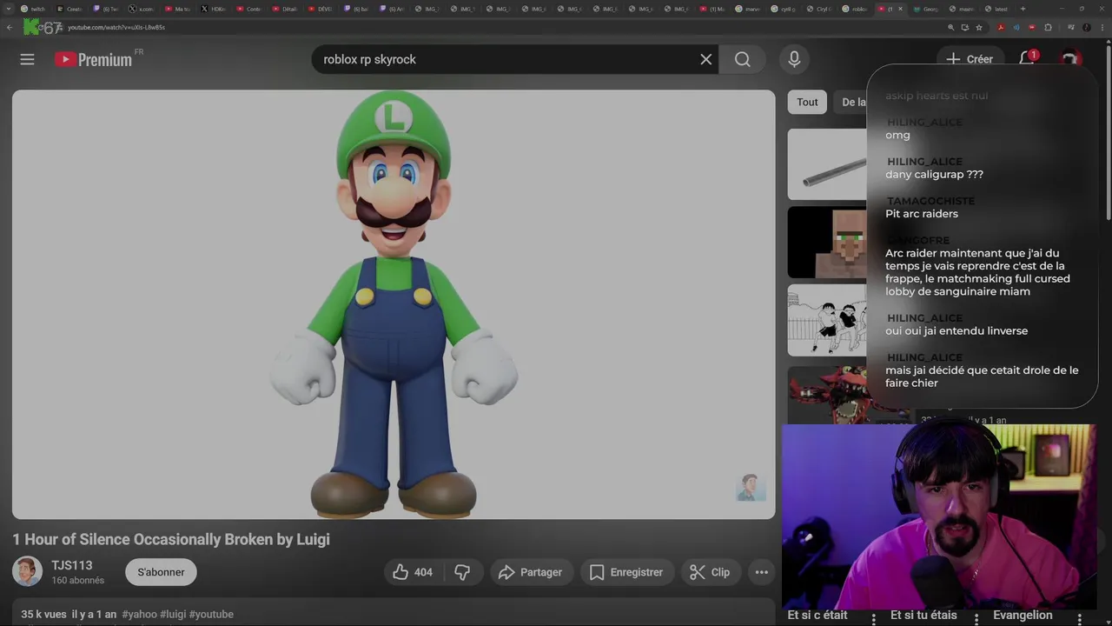1112x626 pixels.
Task: Open the browser three-dot menu
Action: [1102, 27]
